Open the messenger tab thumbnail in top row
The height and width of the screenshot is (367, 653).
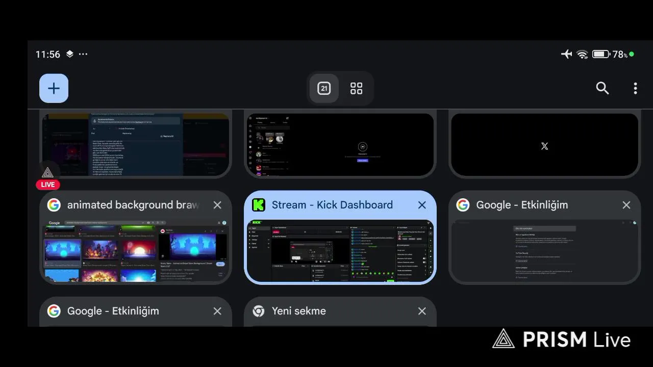point(340,145)
